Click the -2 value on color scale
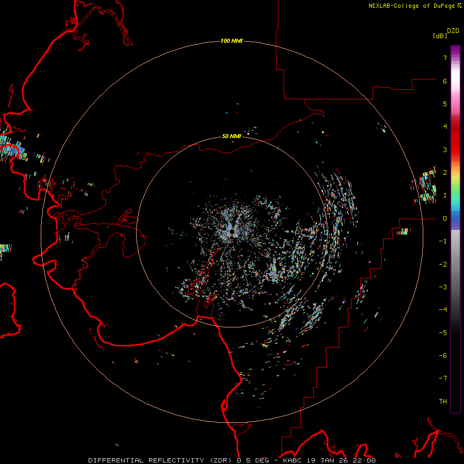The width and height of the screenshot is (464, 464). point(443,264)
